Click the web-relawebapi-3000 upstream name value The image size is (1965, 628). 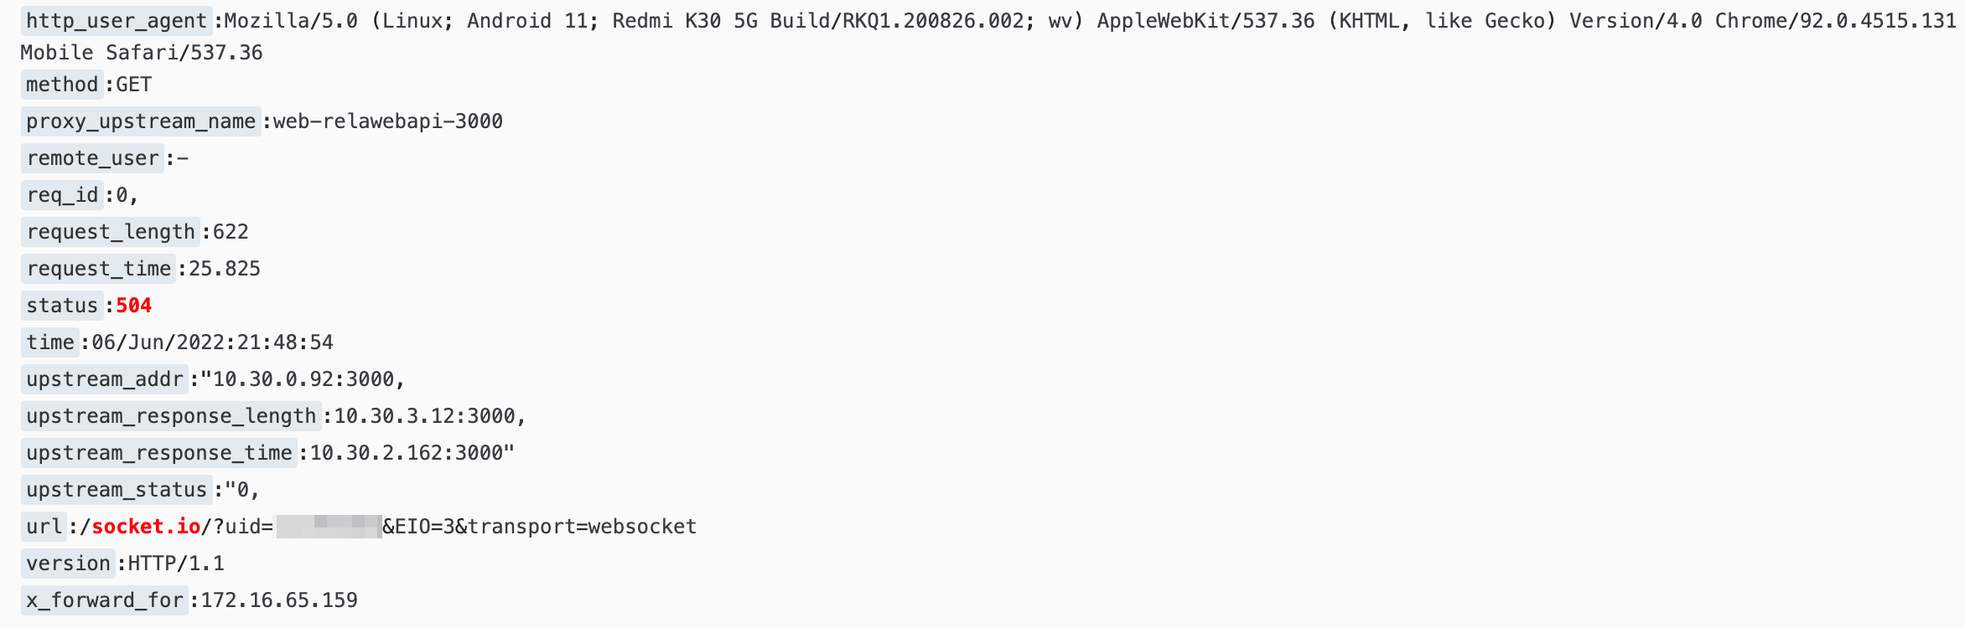(388, 121)
